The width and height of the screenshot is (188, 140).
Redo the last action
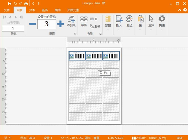(x=21, y=3)
